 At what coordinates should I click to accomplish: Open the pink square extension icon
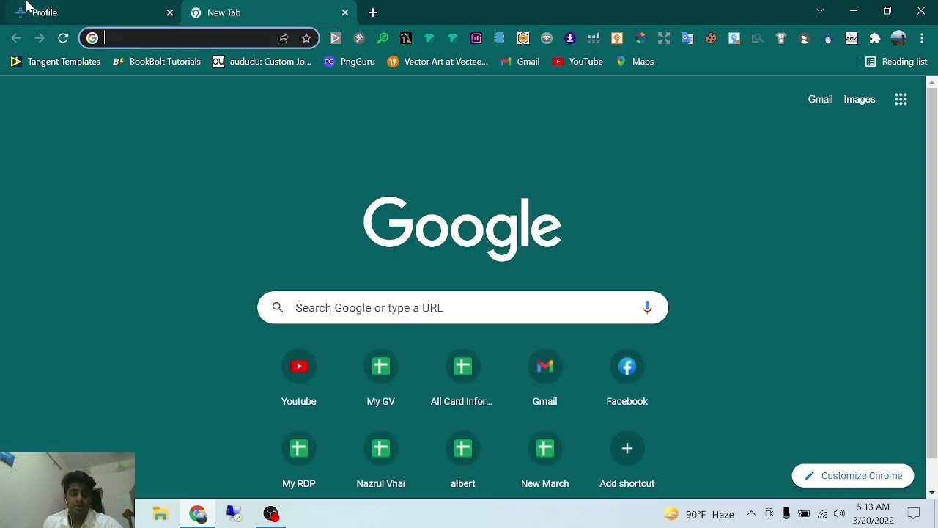(x=476, y=38)
